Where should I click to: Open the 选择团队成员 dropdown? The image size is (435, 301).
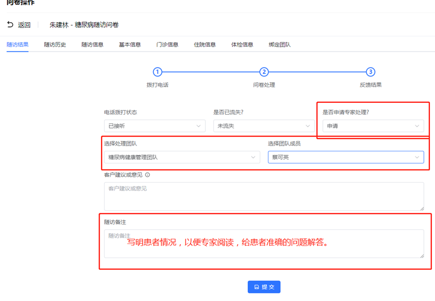pos(346,157)
